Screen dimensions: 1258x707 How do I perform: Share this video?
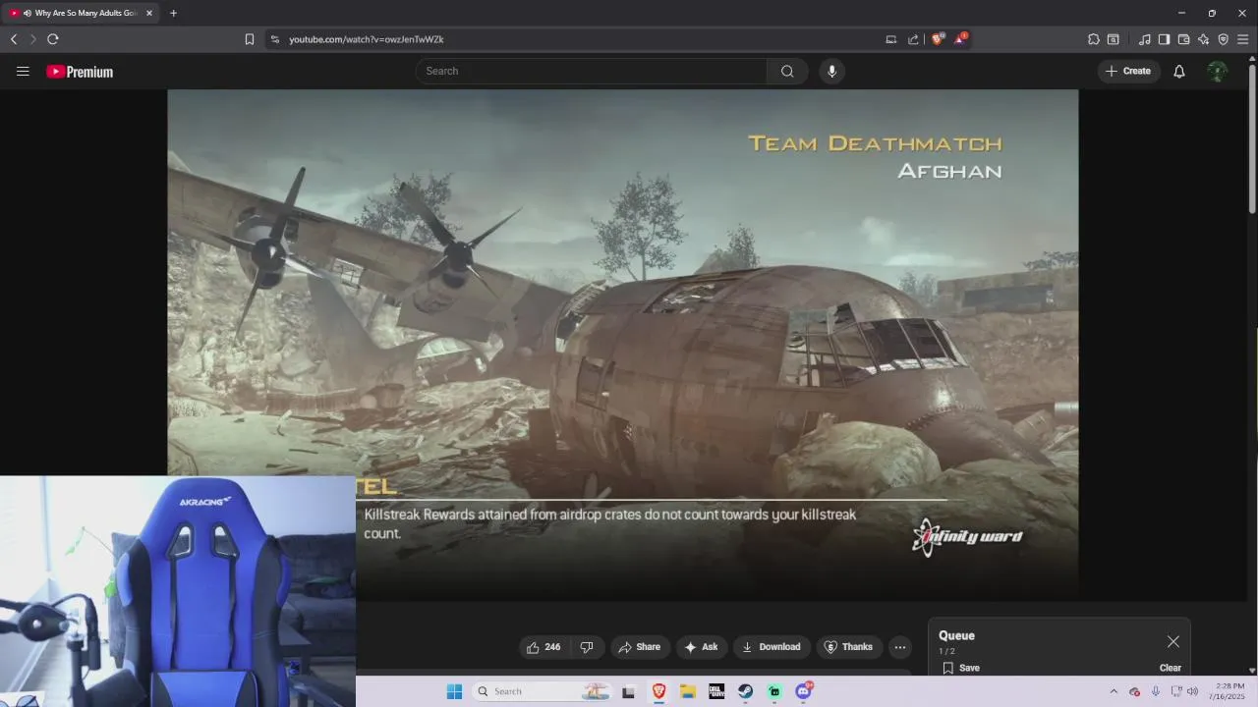click(640, 647)
